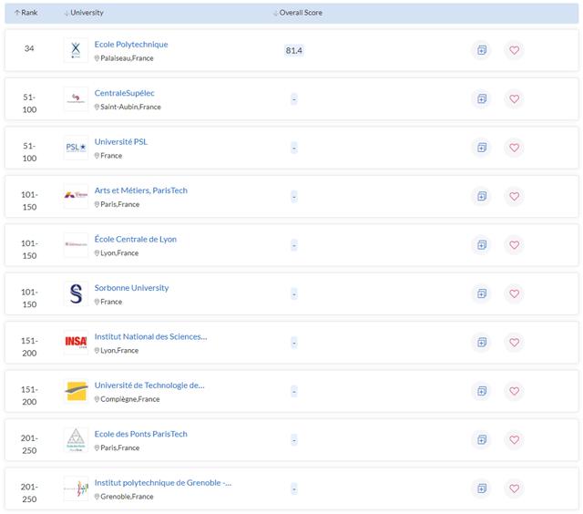583x514 pixels.
Task: Open Ecole des Ponts ParisTech link
Action: pos(140,434)
